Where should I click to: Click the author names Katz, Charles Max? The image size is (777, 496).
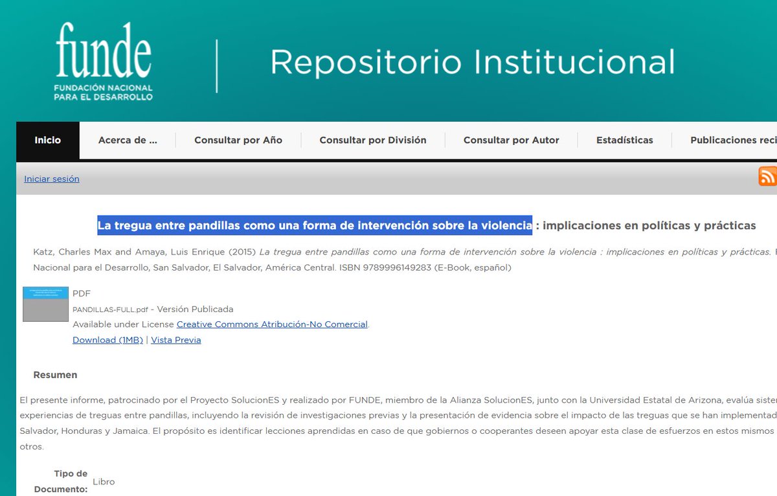(x=73, y=252)
